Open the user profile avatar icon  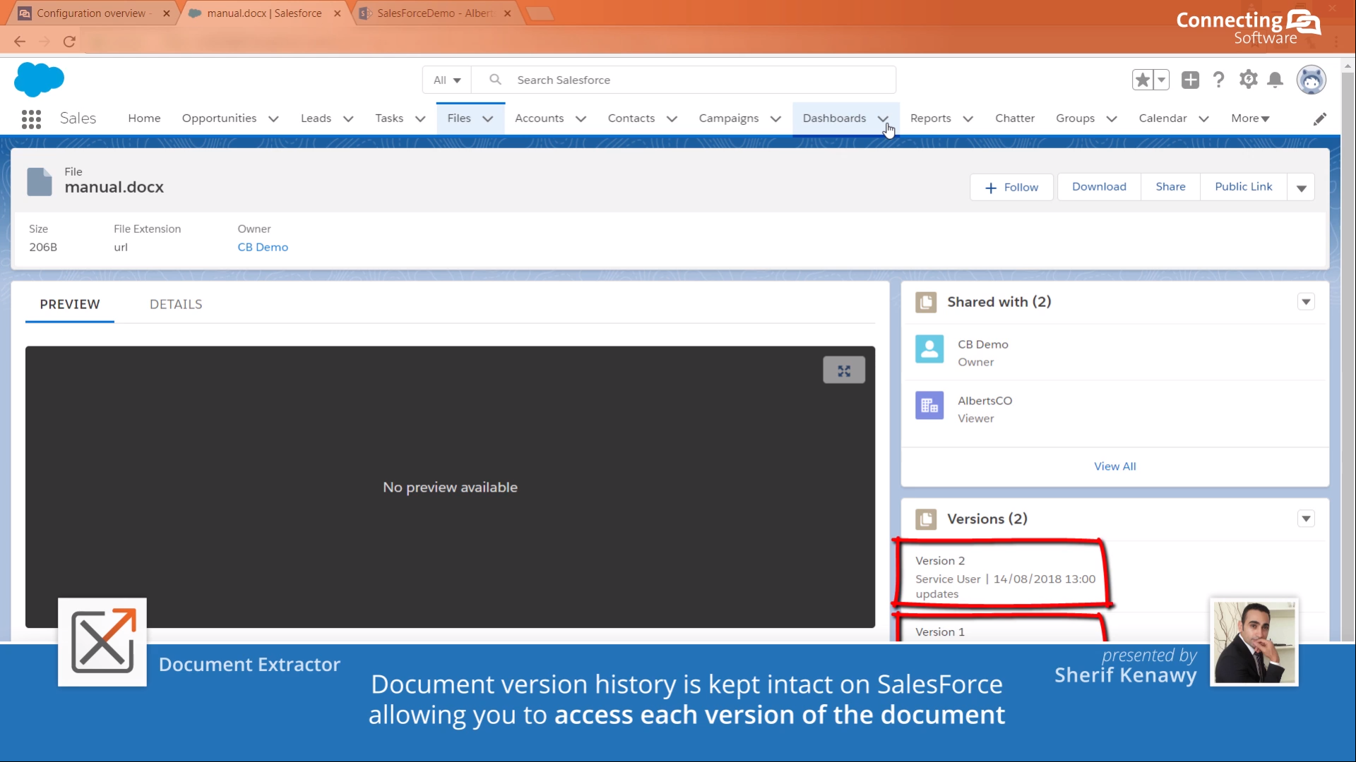tap(1312, 80)
